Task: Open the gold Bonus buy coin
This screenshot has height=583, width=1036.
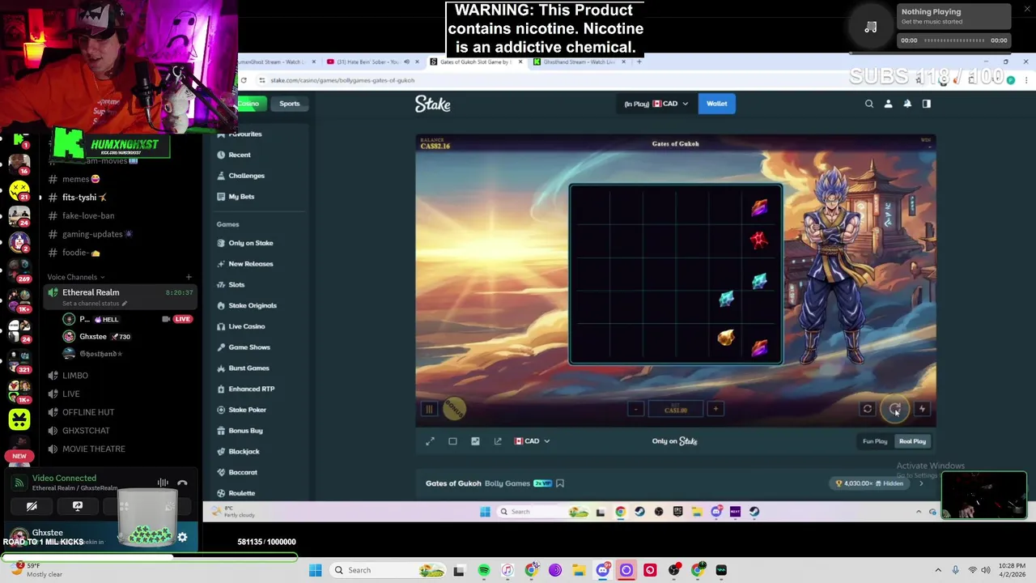Action: (x=454, y=409)
